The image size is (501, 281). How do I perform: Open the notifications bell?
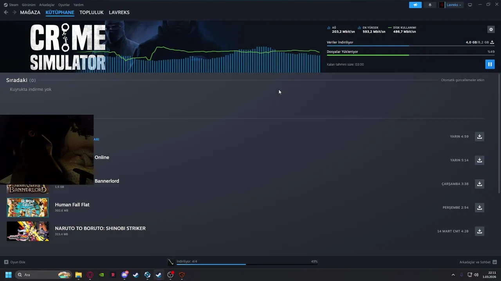pos(430,5)
